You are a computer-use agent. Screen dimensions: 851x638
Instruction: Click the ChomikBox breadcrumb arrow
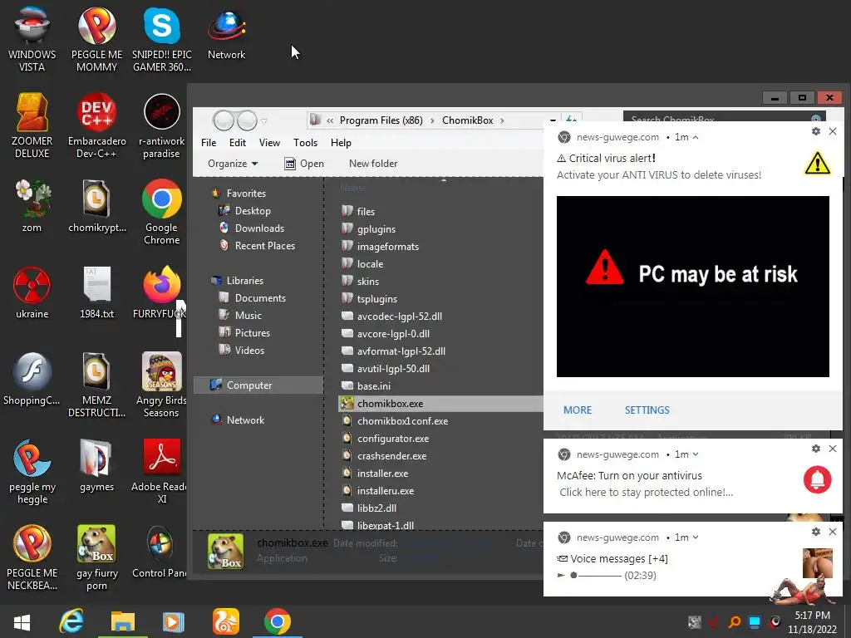pos(502,120)
